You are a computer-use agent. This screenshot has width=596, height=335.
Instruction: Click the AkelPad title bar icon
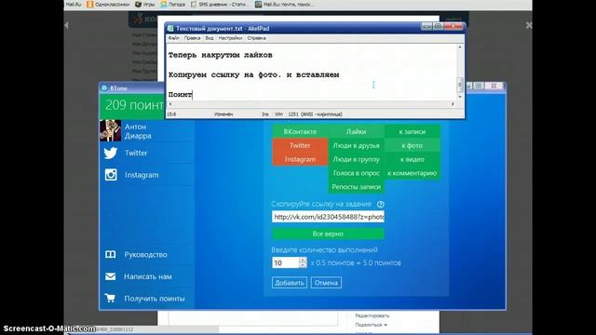click(170, 29)
